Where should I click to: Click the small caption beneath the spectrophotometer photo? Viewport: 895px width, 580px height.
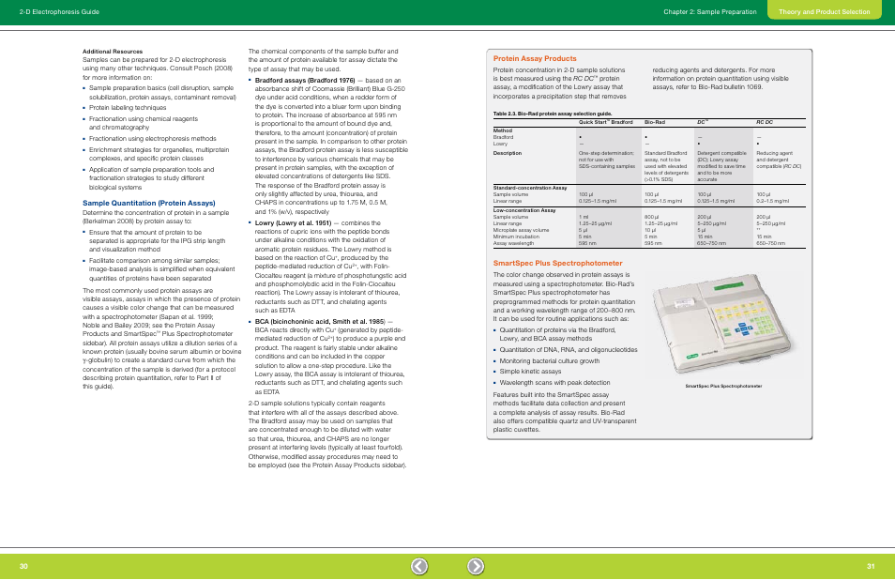(x=723, y=386)
